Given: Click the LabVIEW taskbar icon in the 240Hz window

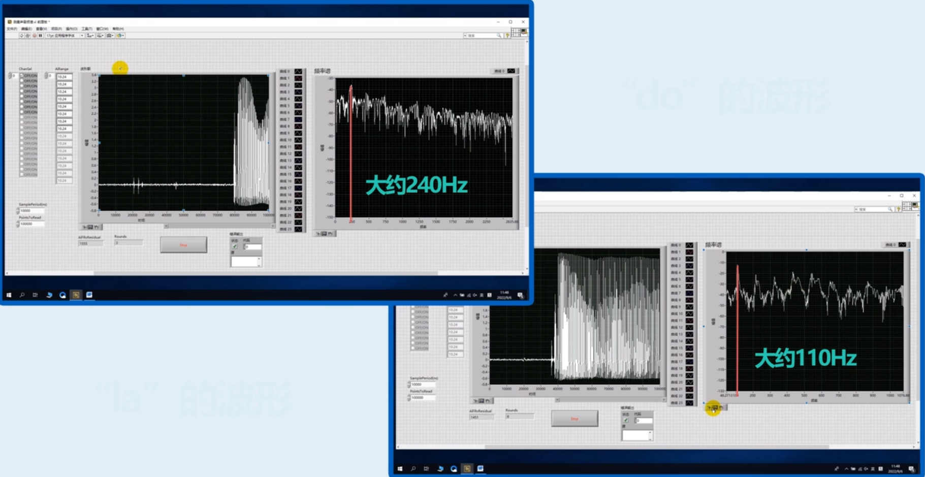Looking at the screenshot, I should (76, 295).
